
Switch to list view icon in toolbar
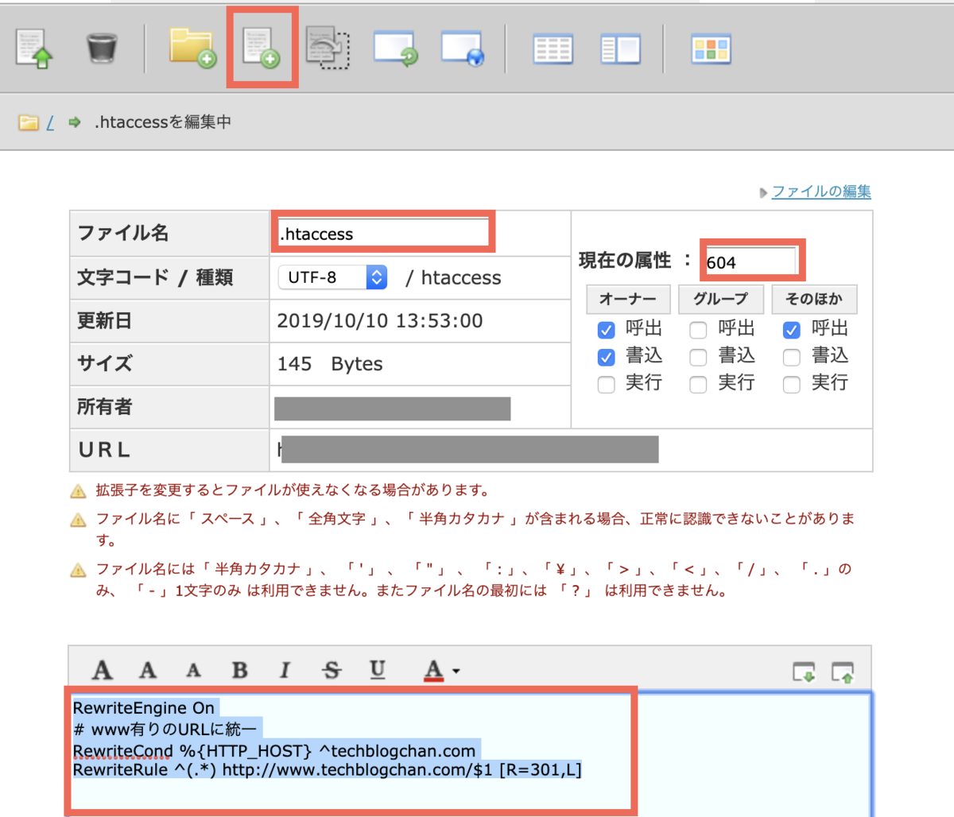click(x=552, y=48)
